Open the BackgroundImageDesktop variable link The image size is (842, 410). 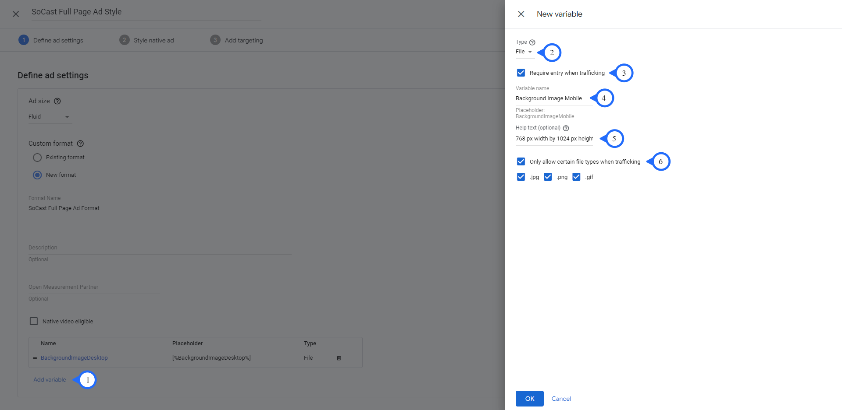click(74, 358)
